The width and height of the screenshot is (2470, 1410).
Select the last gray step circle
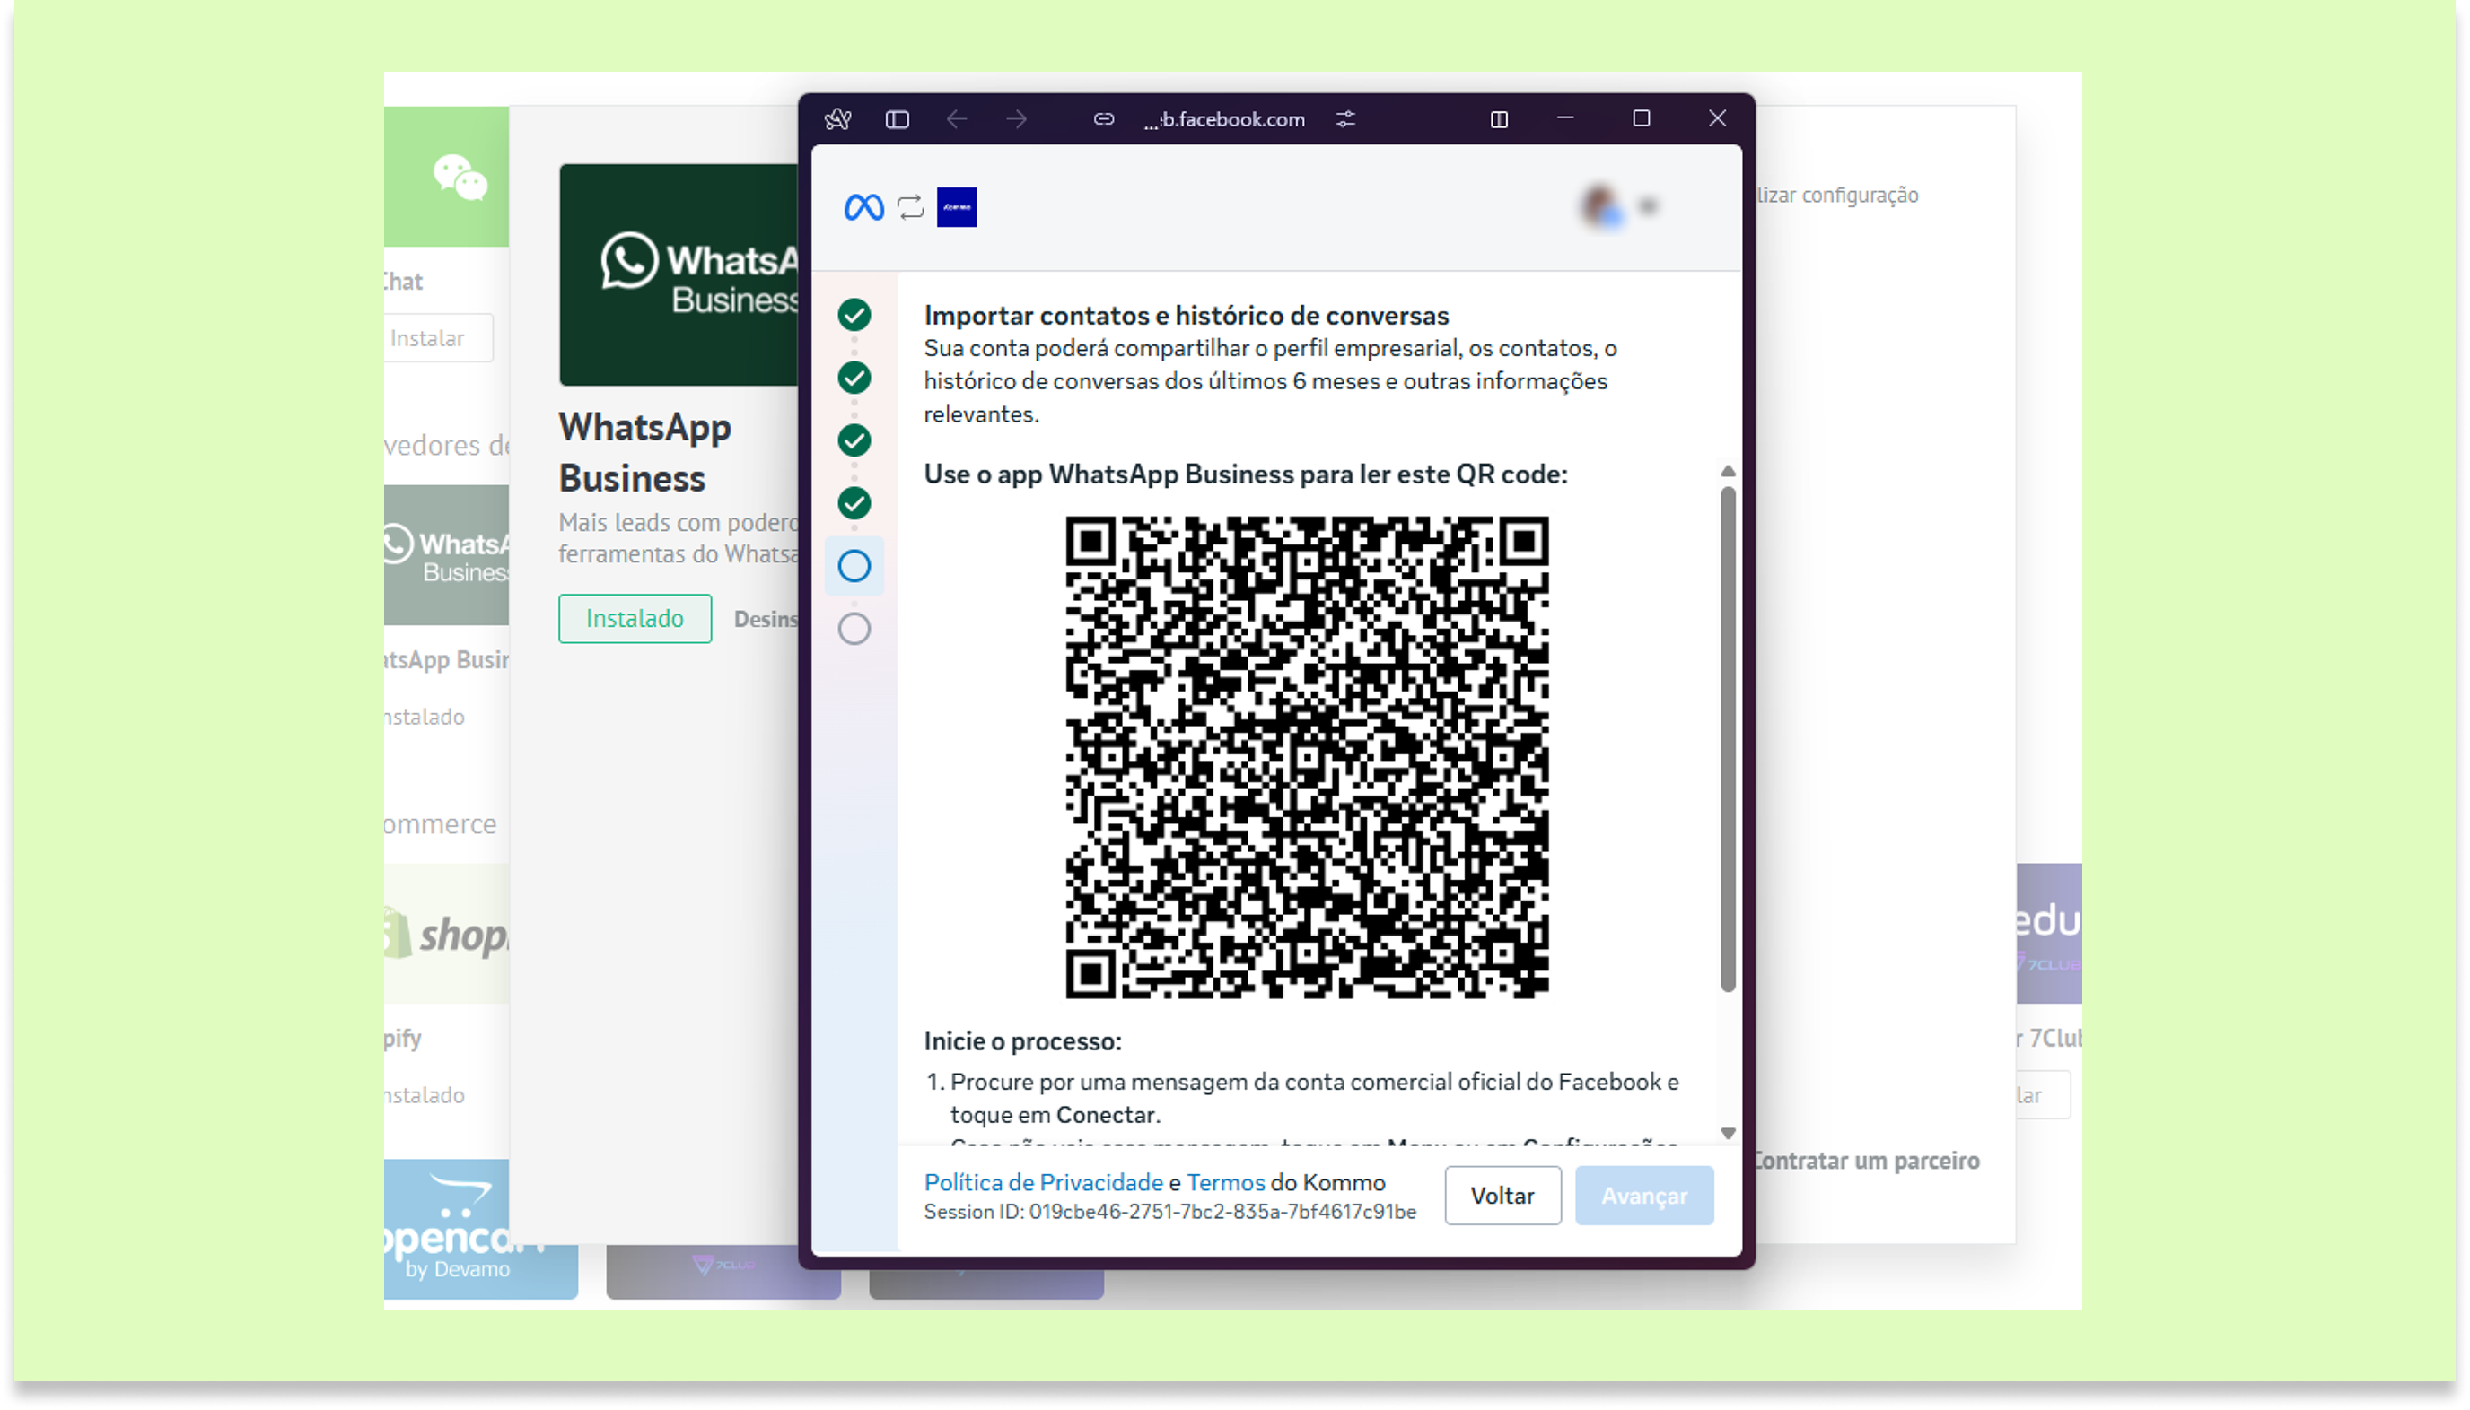pos(853,629)
